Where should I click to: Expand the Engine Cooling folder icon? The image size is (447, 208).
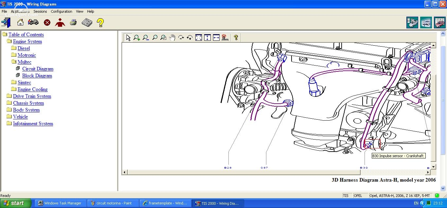[x=14, y=89]
